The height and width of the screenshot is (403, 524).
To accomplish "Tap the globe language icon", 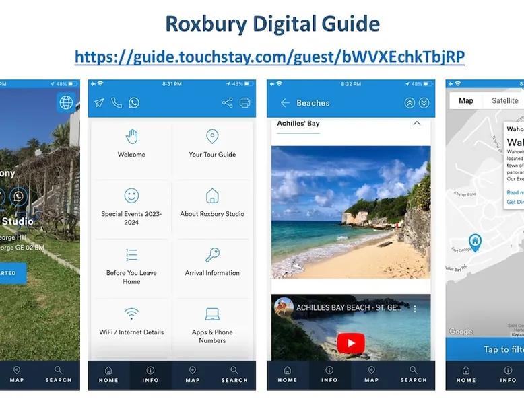I will [66, 102].
